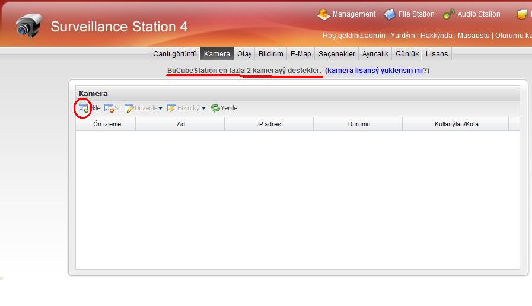Select the Seçenekler tab
532x306 pixels.
coord(337,54)
